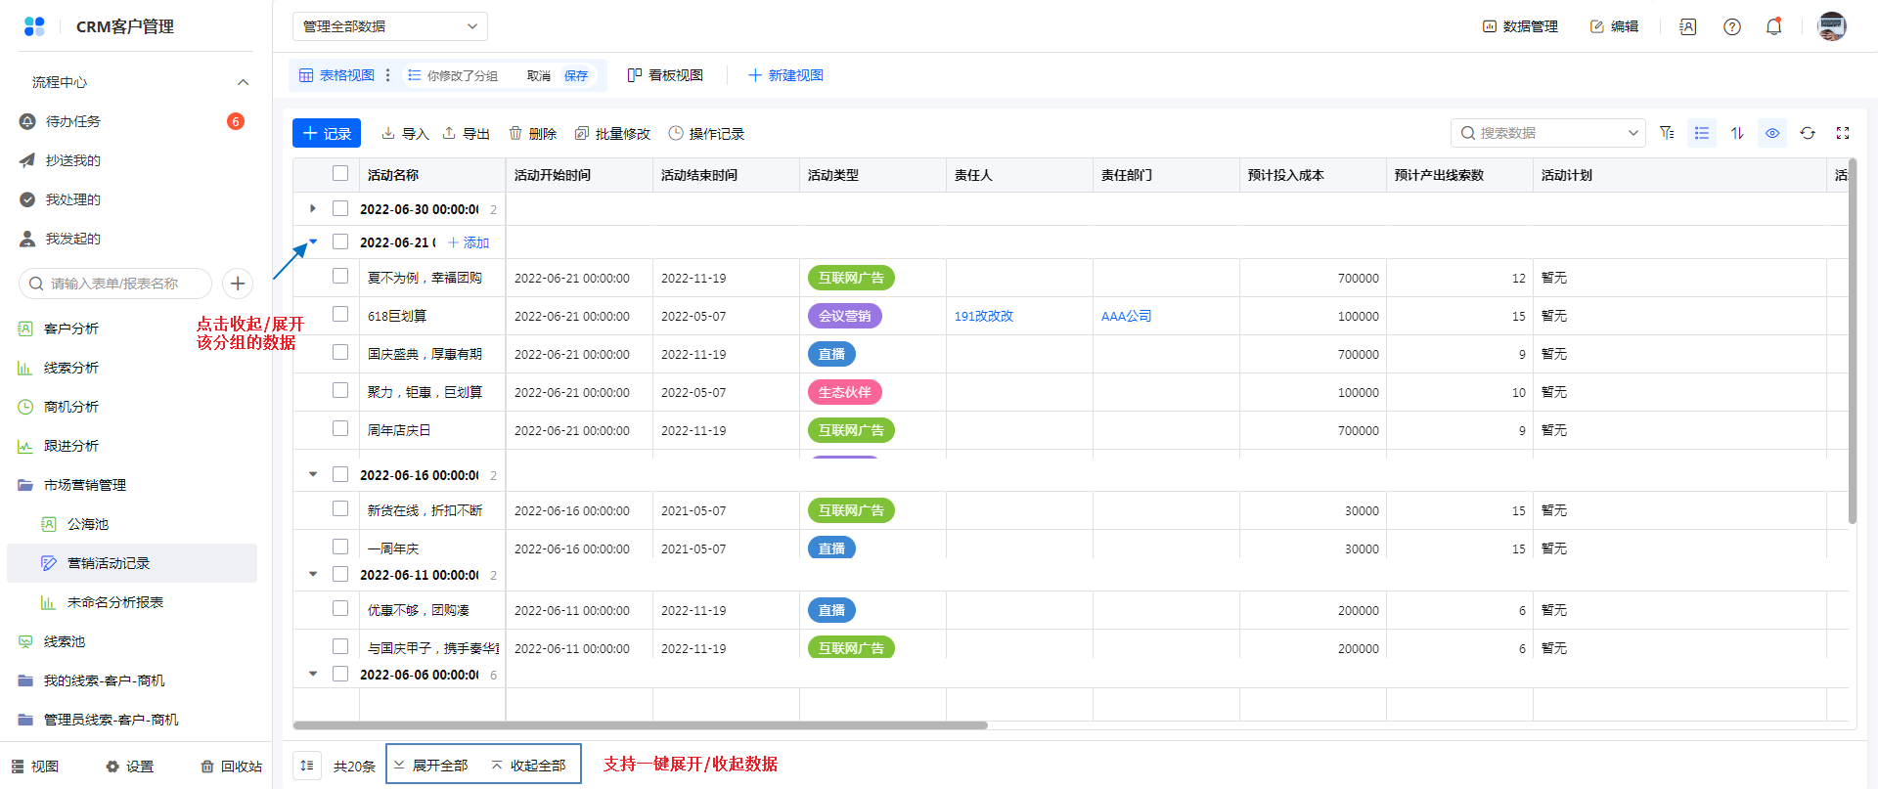Click the help question mark icon

pyautogui.click(x=1731, y=26)
